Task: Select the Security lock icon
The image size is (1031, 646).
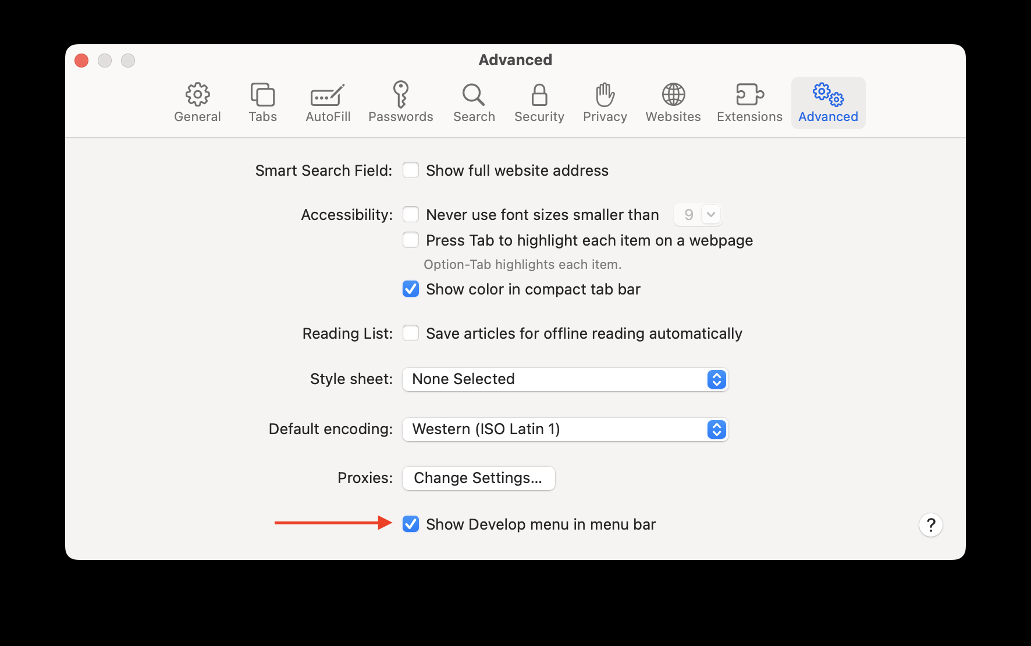Action: pyautogui.click(x=539, y=102)
